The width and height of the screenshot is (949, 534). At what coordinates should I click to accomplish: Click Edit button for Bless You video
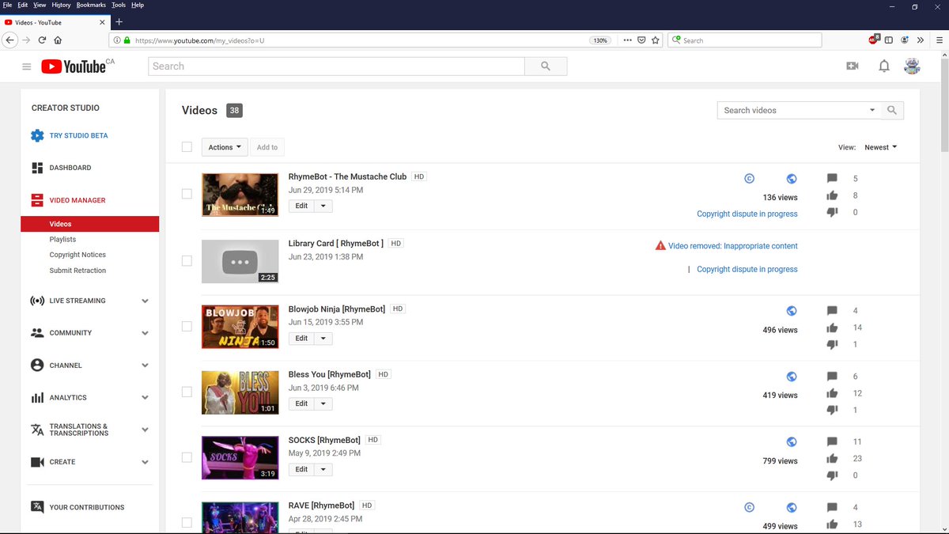click(301, 404)
